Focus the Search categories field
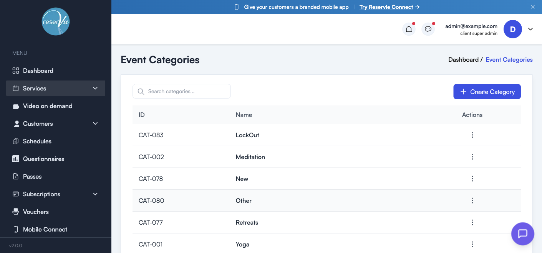542x253 pixels. tap(182, 91)
